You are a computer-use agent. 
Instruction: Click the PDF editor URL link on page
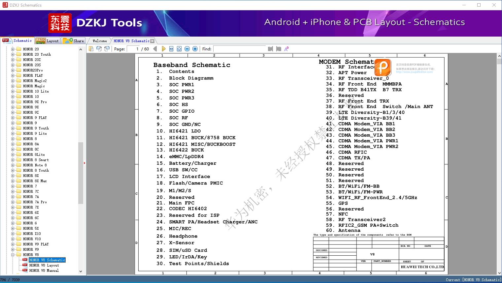click(x=414, y=72)
